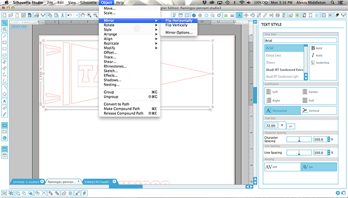The image size is (348, 198).
Task: Open Mirror Options...
Action: tap(179, 33)
